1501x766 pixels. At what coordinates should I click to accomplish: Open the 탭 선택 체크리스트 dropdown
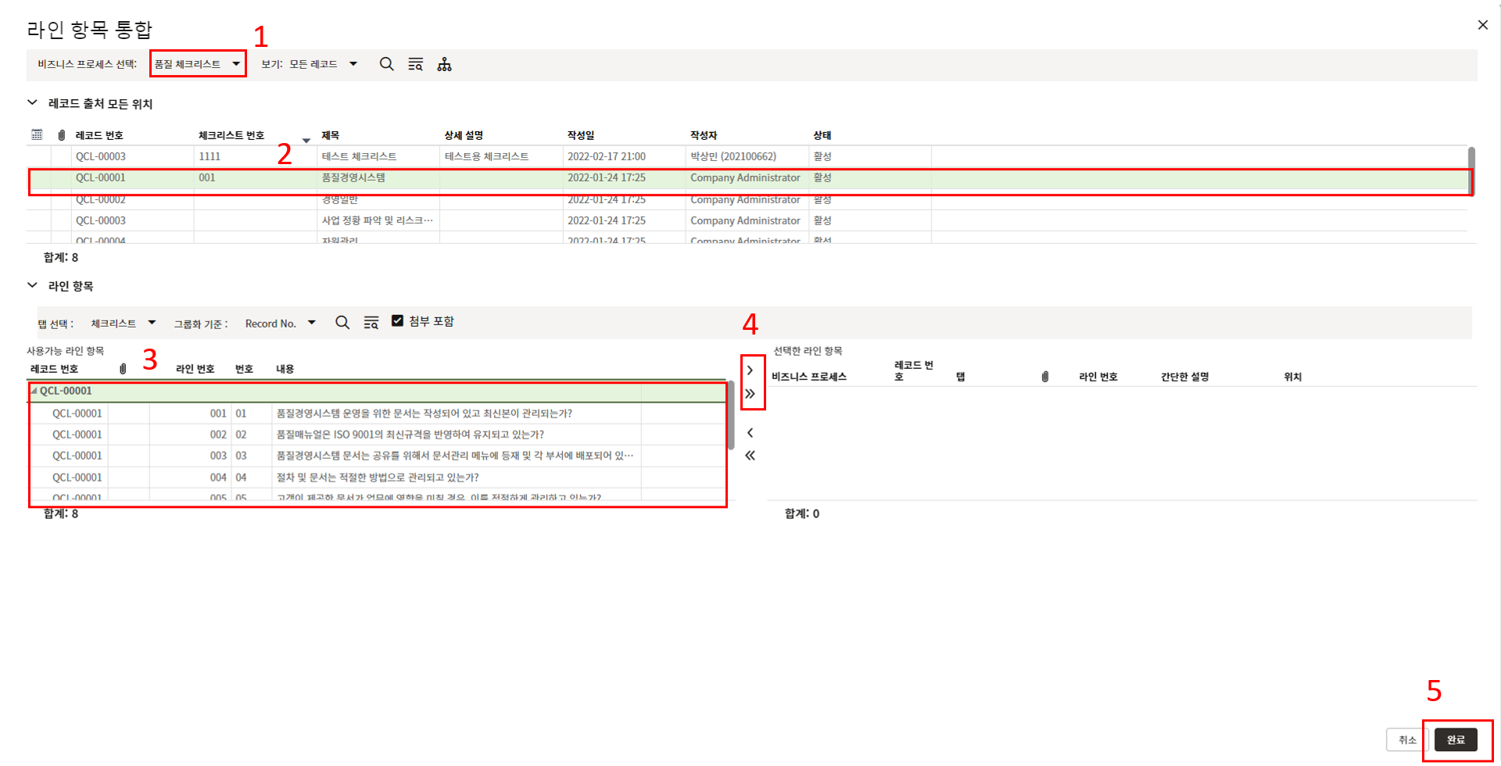coord(123,324)
